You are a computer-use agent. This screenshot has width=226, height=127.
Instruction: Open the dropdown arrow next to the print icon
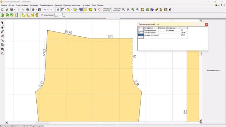(x=36, y=10)
